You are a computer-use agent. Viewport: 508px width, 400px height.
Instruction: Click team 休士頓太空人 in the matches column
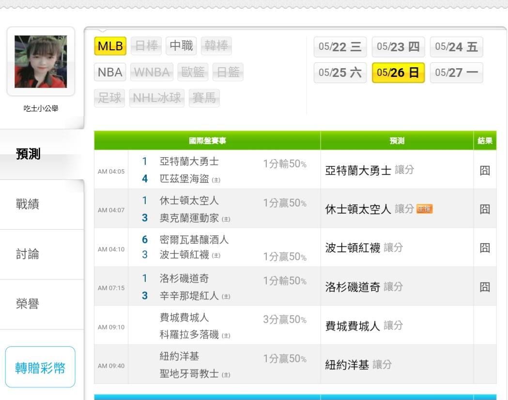pos(189,201)
